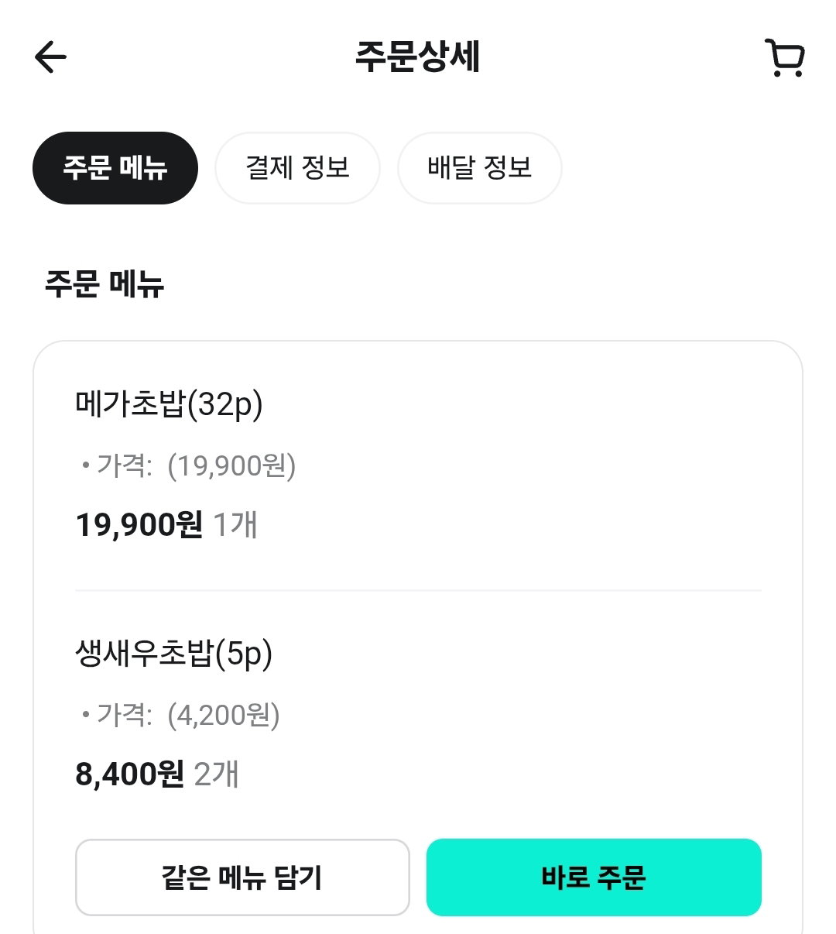Tap the back arrow icon
This screenshot has height=934, width=836.
(51, 57)
